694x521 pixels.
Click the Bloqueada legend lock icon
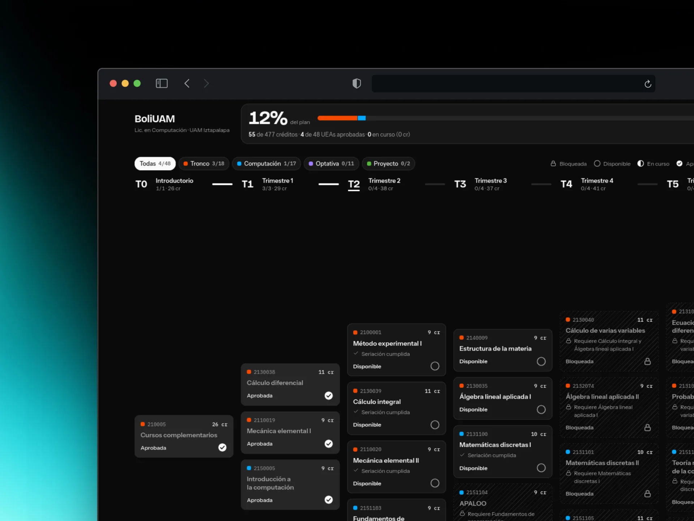[x=553, y=164]
